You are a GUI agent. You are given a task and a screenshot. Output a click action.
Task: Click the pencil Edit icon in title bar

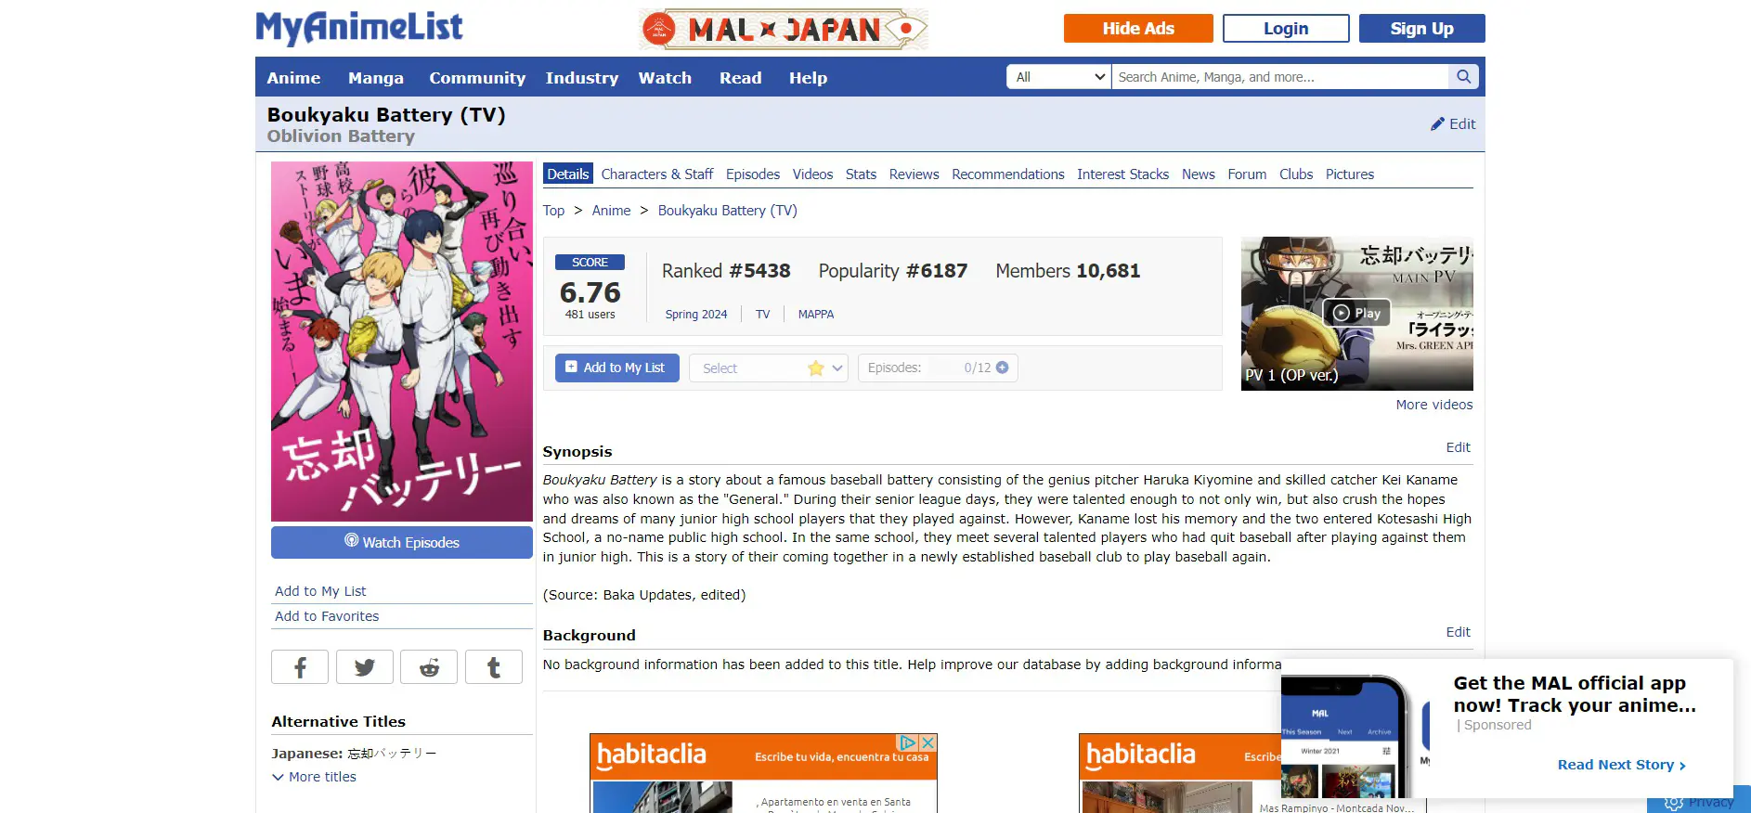[1437, 123]
